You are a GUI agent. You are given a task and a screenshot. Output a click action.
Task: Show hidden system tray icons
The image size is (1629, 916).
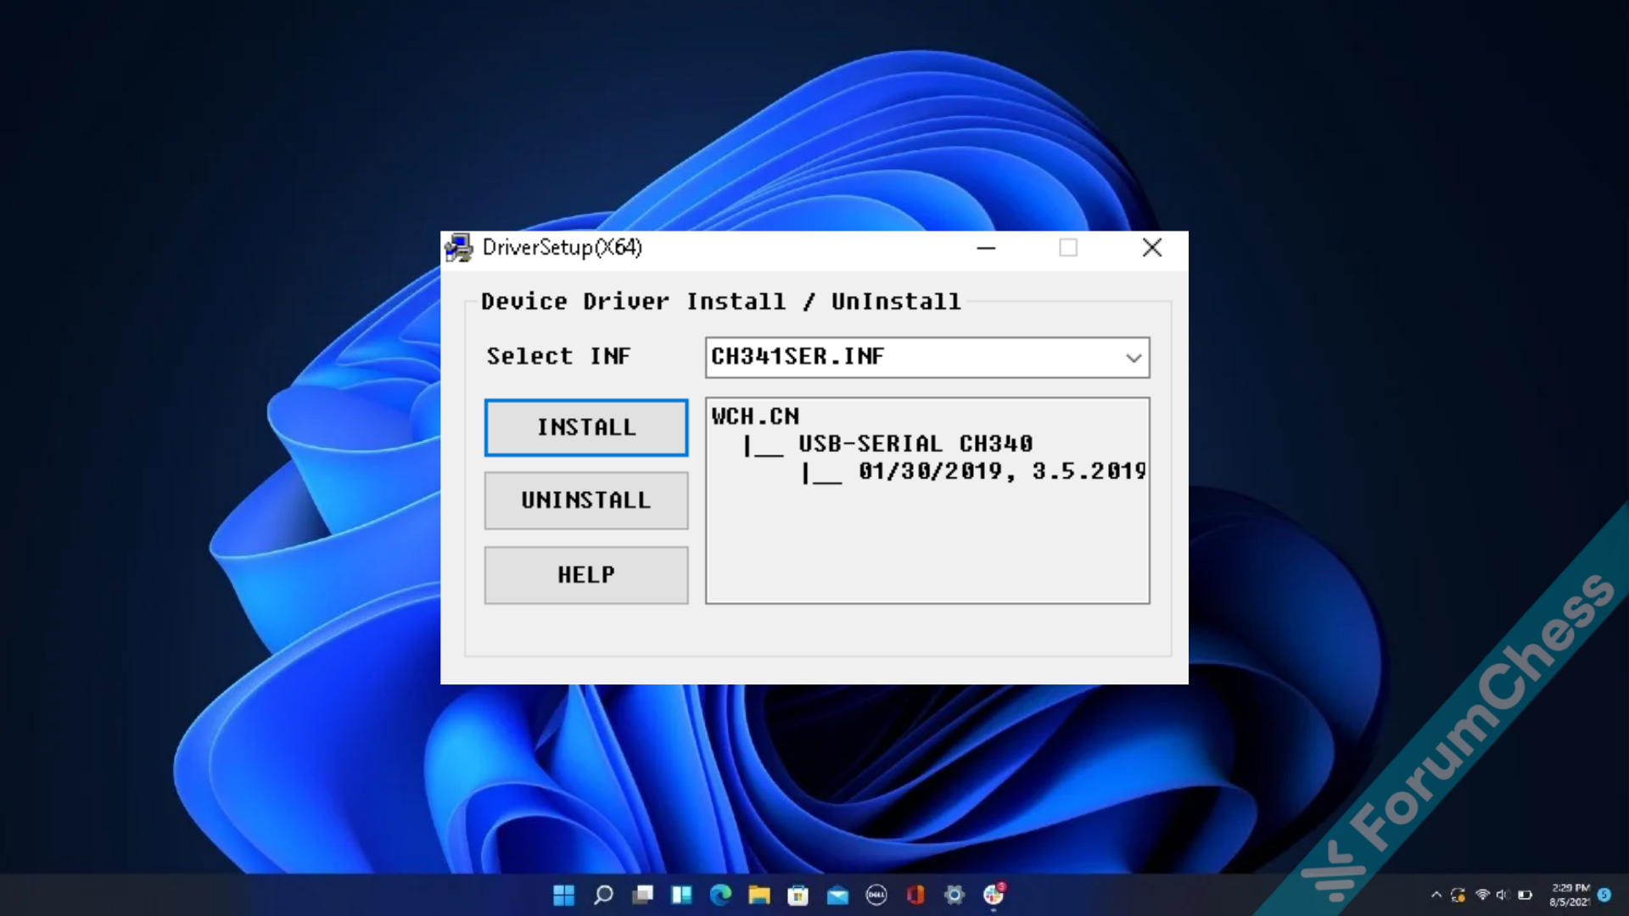(1436, 895)
